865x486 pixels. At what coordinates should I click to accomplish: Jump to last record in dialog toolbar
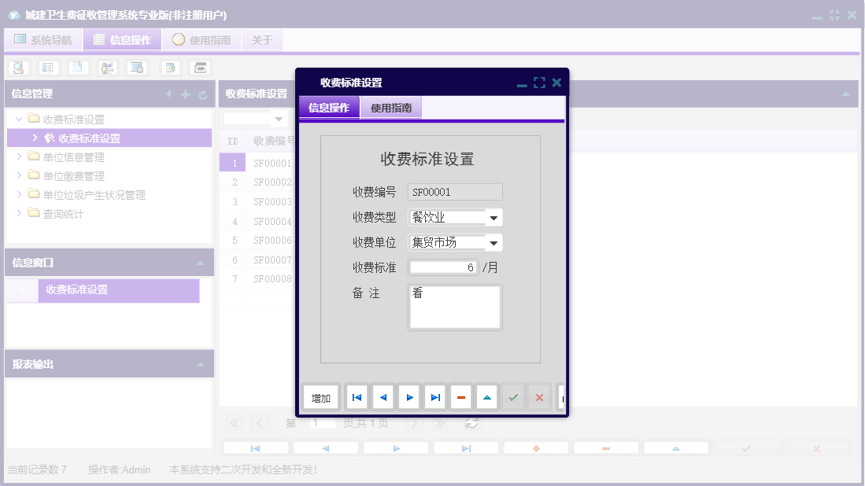point(435,398)
